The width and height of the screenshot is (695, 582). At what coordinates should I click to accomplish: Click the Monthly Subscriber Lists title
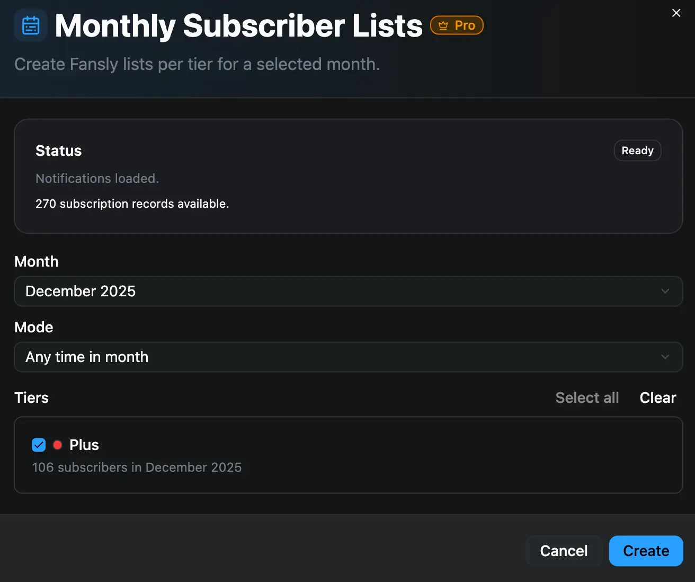(x=238, y=25)
